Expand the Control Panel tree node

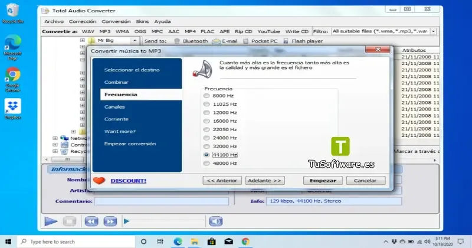(55, 145)
